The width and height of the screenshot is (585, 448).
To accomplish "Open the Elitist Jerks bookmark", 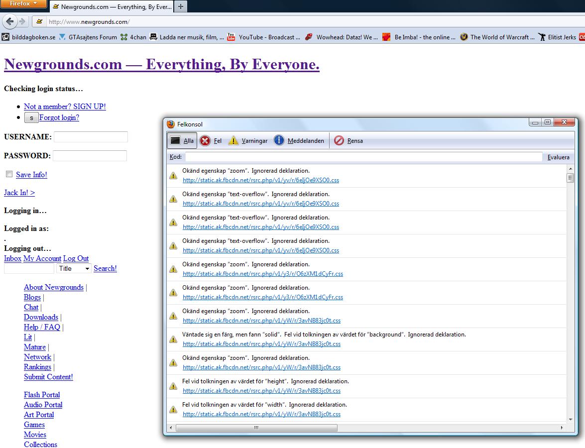I will pos(557,37).
